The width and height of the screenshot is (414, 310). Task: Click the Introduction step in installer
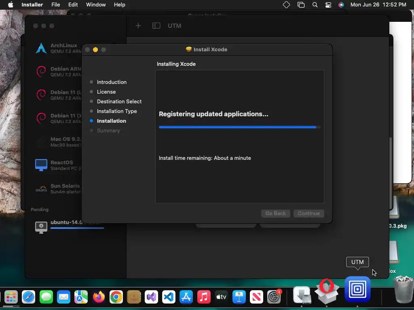(x=112, y=82)
